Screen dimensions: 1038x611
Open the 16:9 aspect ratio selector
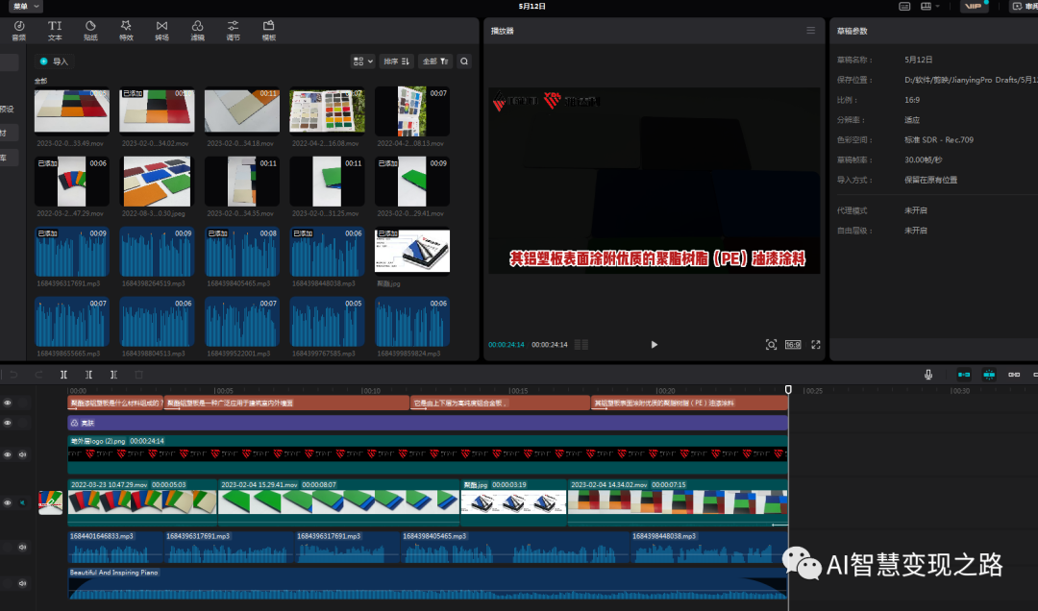792,344
